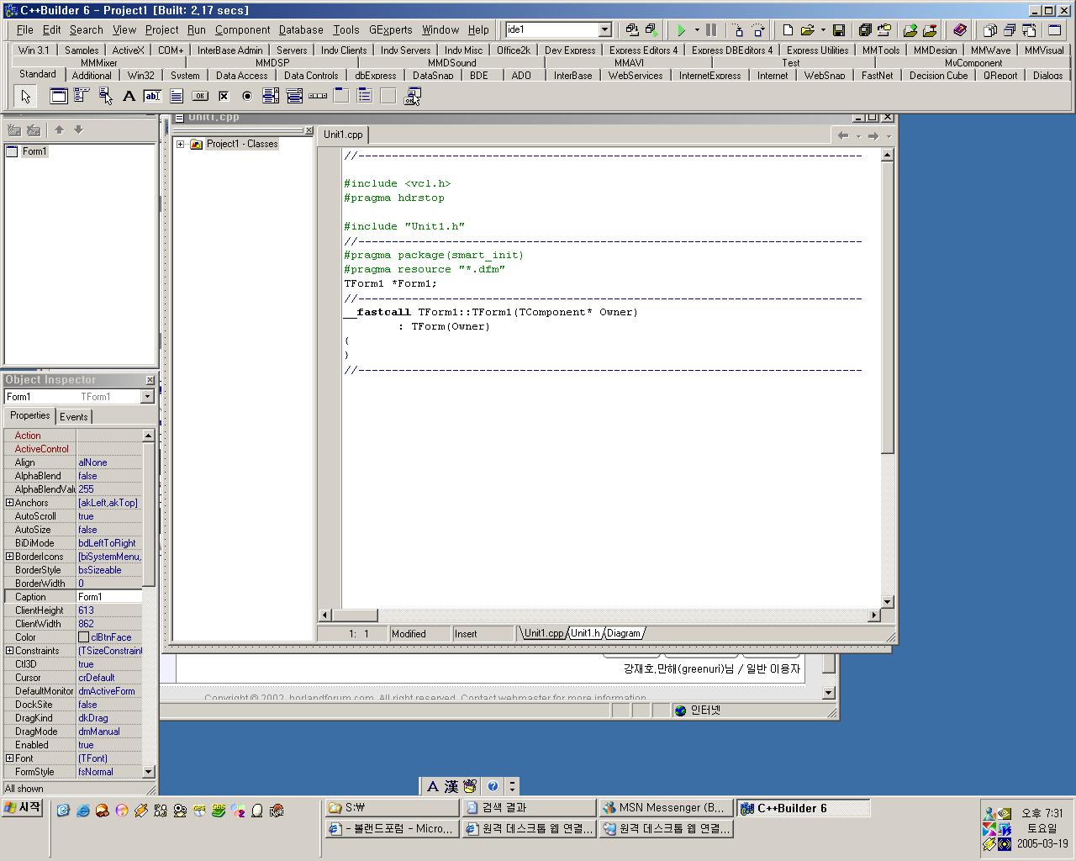Pick the CheckBox component from the palette

click(x=224, y=96)
